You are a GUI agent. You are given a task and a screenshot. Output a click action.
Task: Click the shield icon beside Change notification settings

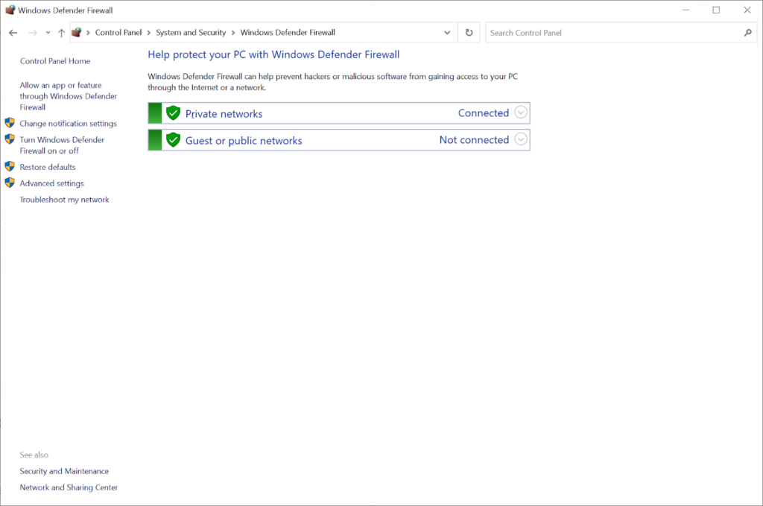(x=9, y=123)
